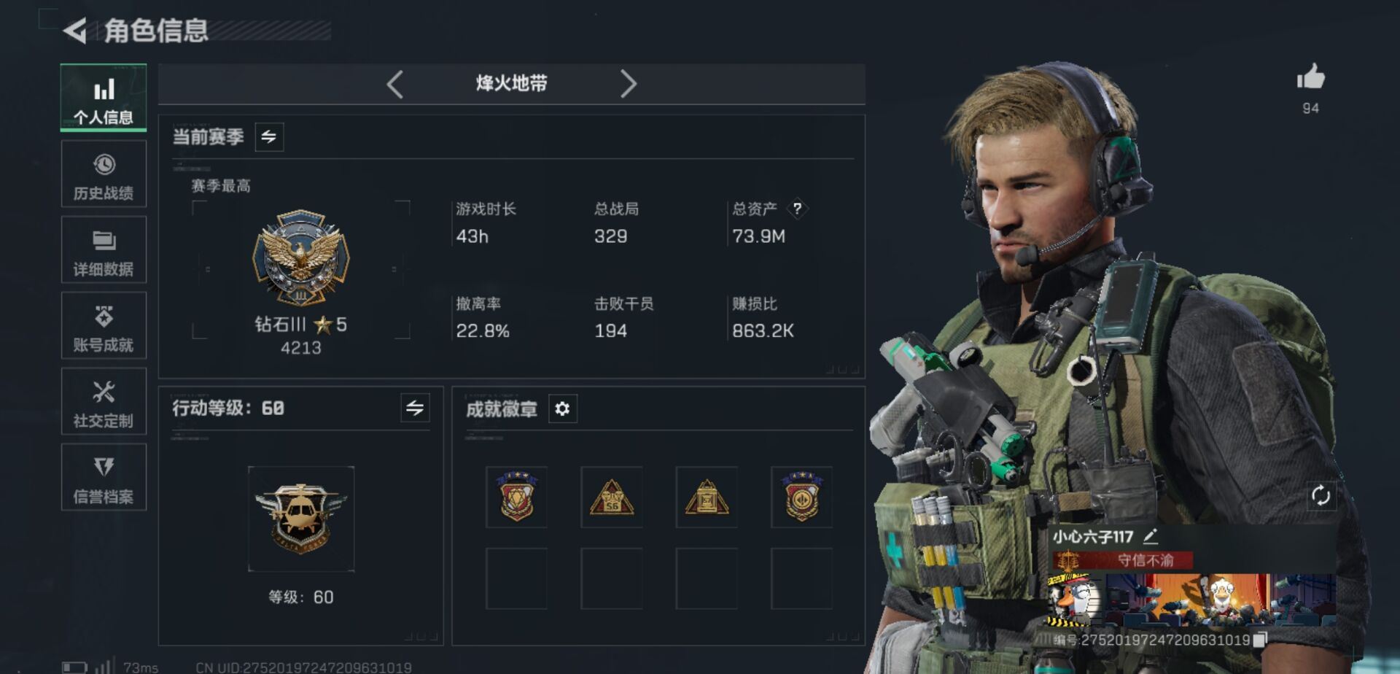Go back using the 角色信息 arrow

pos(74,31)
